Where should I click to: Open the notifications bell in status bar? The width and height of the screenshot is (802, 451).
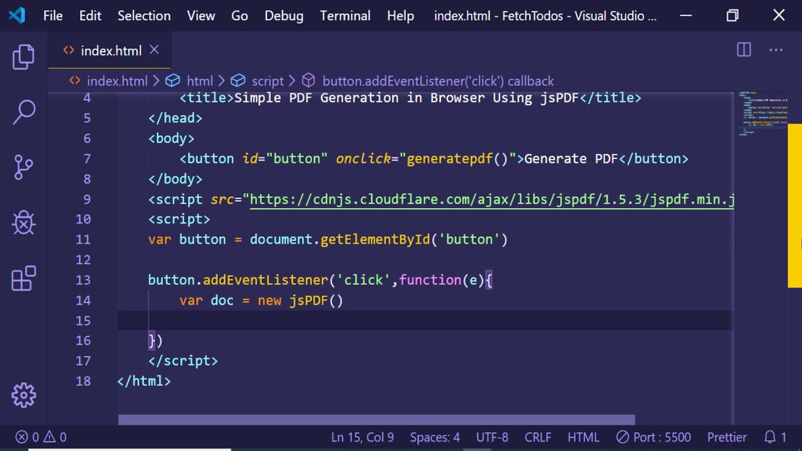775,437
